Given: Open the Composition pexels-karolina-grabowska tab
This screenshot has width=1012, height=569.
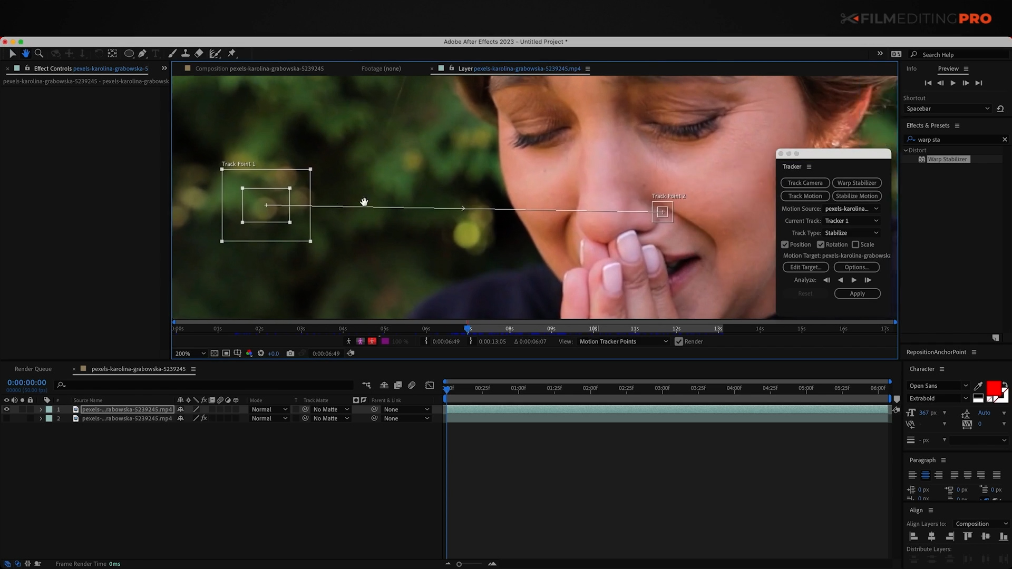Looking at the screenshot, I should click(x=258, y=68).
